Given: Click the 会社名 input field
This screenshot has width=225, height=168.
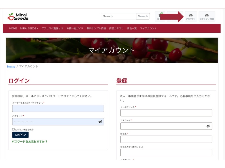Looking at the screenshot, I should click(x=166, y=139).
